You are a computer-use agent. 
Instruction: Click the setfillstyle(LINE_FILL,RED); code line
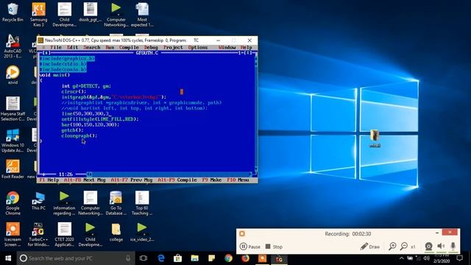pos(100,119)
